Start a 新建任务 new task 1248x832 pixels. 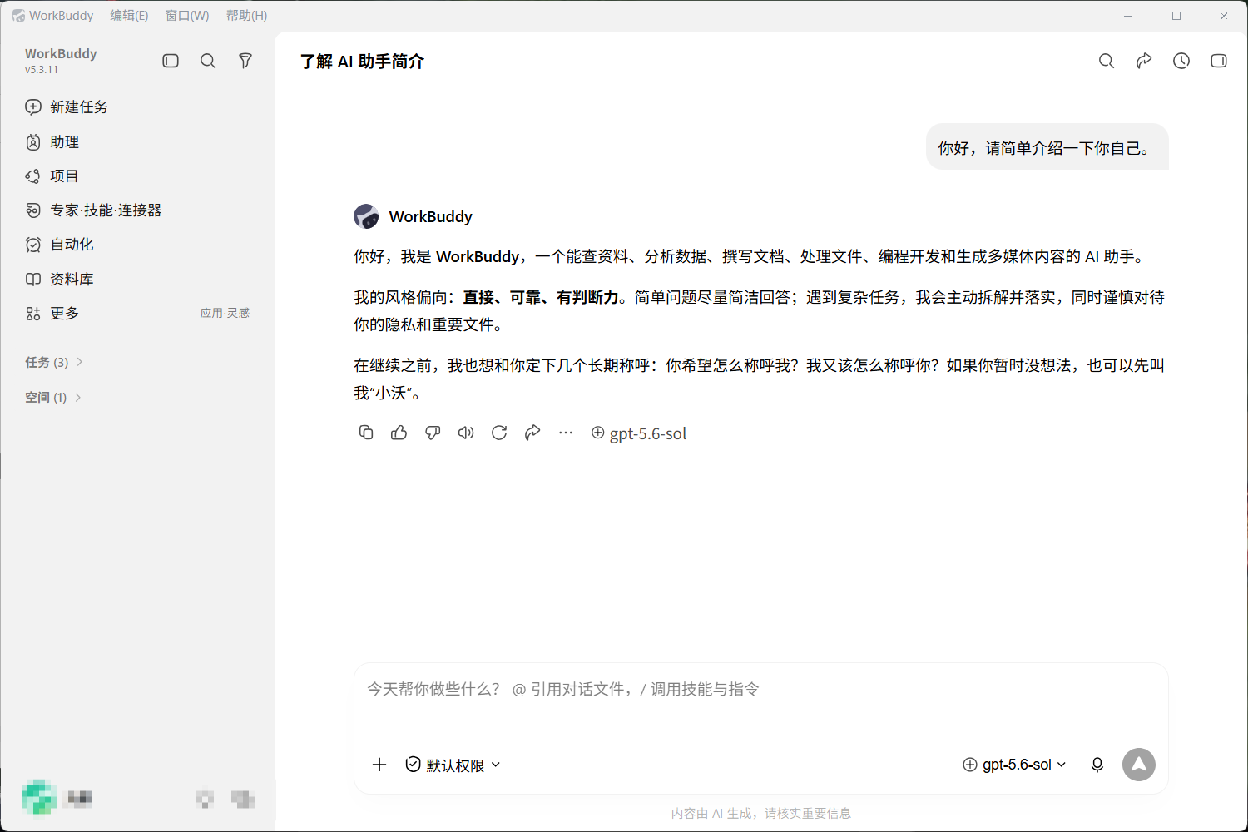137,106
